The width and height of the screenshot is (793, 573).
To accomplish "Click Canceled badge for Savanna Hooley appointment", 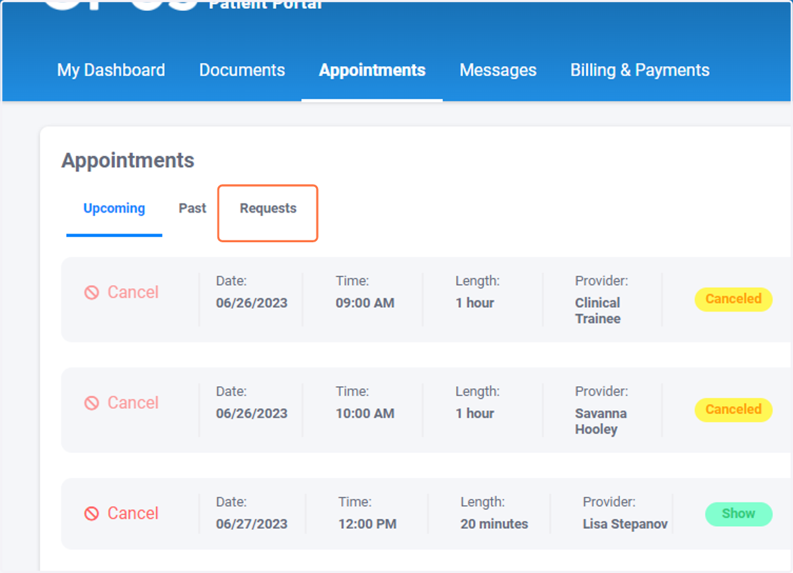I will click(x=734, y=409).
